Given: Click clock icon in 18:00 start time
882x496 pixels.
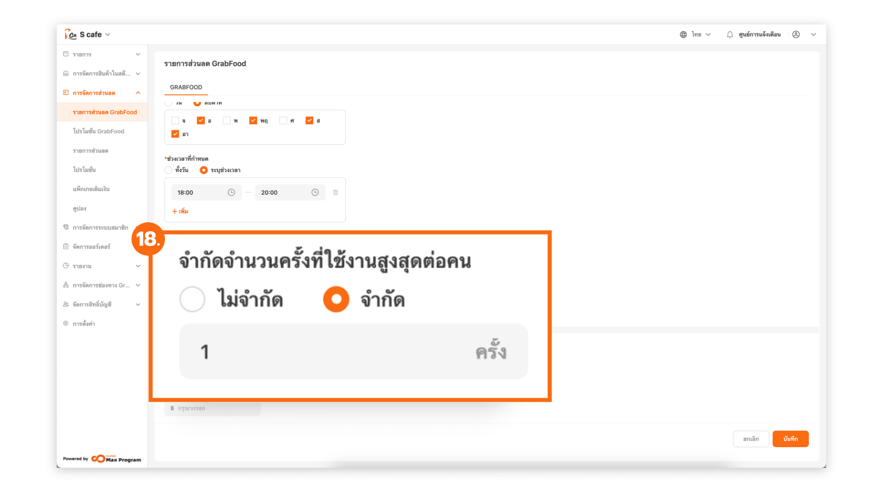Looking at the screenshot, I should 231,192.
